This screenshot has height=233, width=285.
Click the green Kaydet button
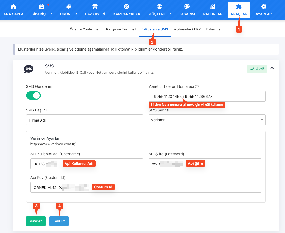[x=36, y=221]
